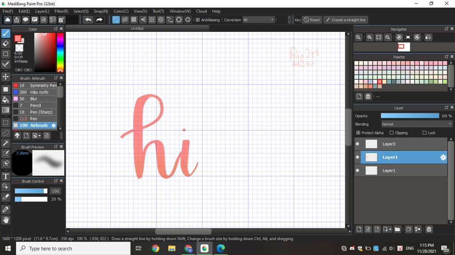Enable the Clipping checkbox
Image resolution: width=455 pixels, height=255 pixels.
(391, 133)
